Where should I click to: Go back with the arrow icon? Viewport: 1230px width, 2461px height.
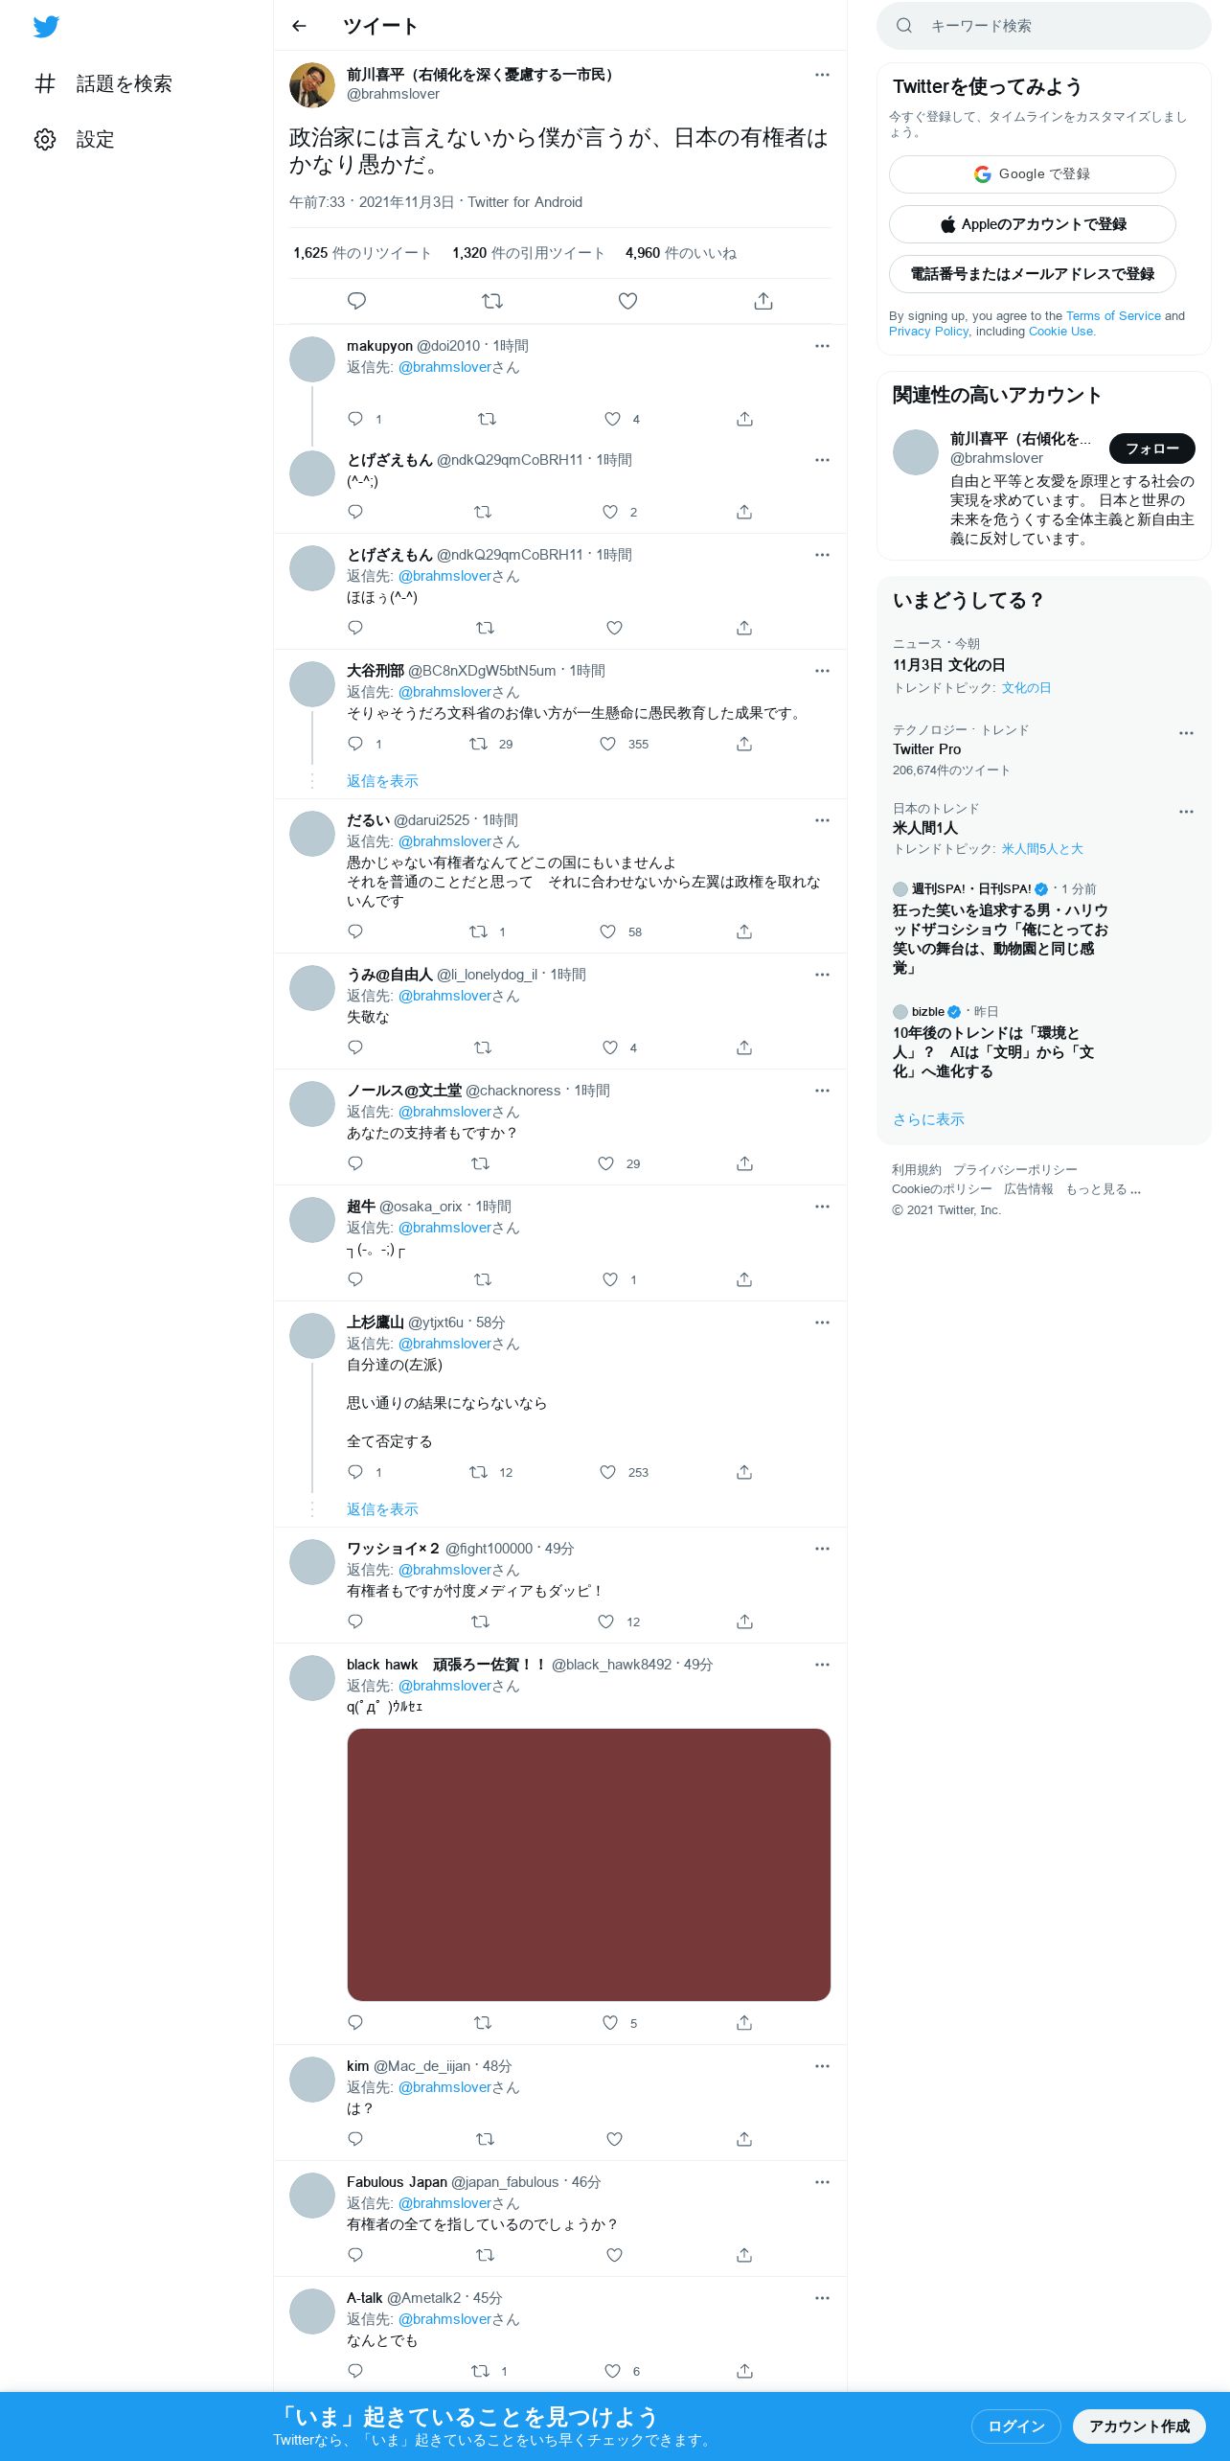[299, 26]
